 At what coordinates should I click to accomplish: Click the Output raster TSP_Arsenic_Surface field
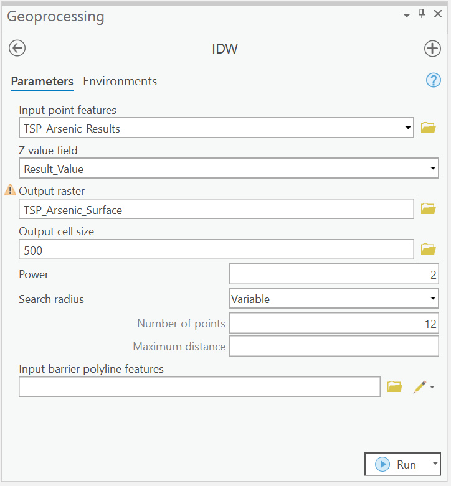point(216,209)
